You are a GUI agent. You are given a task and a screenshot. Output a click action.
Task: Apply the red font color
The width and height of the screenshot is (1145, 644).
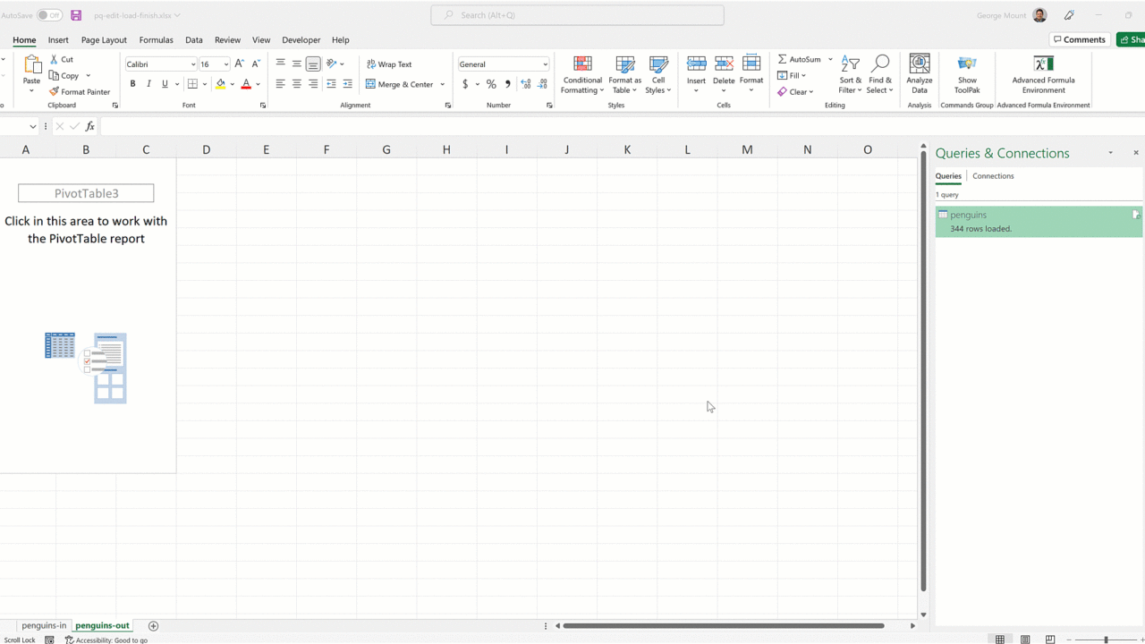tap(246, 84)
